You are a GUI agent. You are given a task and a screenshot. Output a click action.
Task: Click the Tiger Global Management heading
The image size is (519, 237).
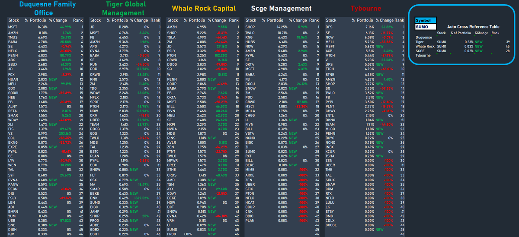click(124, 9)
